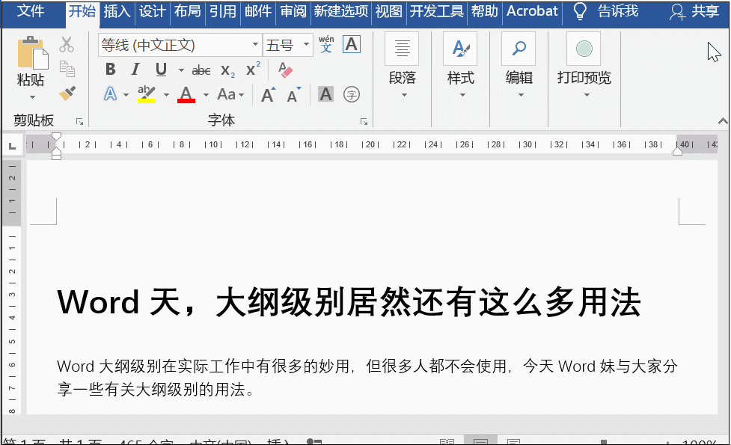Toggle character shading A icon

pyautogui.click(x=325, y=94)
